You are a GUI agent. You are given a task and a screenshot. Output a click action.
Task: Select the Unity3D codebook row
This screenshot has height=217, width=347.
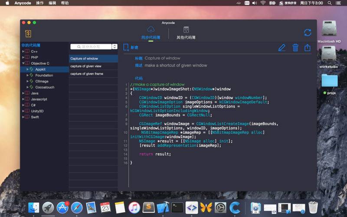click(44, 111)
